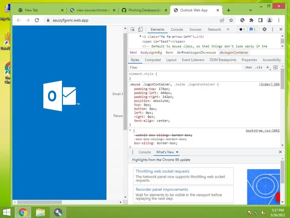Select the span id="test" DOM node
The image size is (290, 218).
163,41
